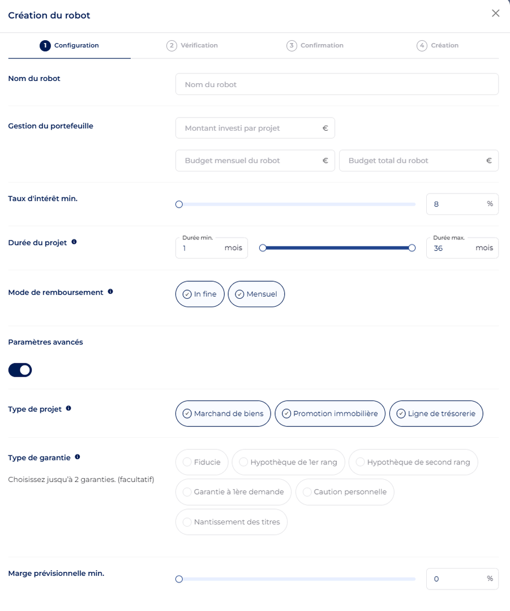
Task: Uncheck Ligne de trésorerie project type
Action: click(436, 414)
